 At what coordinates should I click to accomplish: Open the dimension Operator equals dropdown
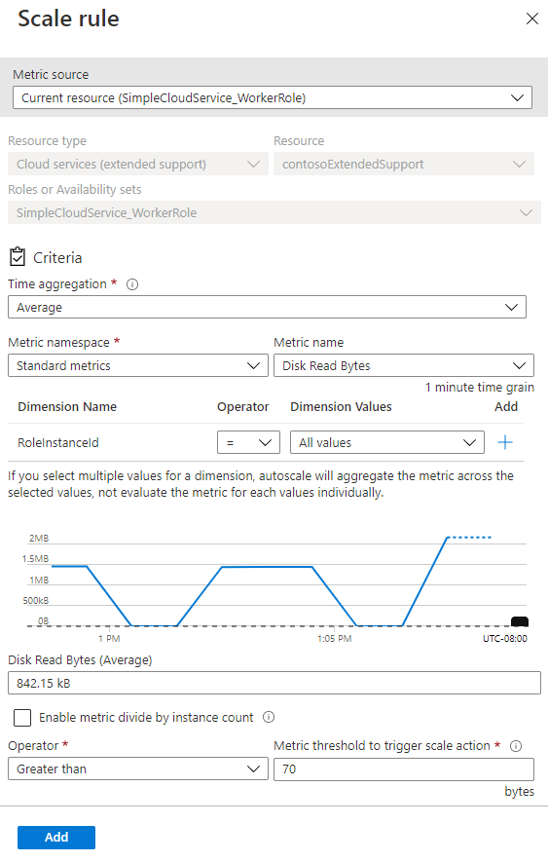tap(248, 442)
